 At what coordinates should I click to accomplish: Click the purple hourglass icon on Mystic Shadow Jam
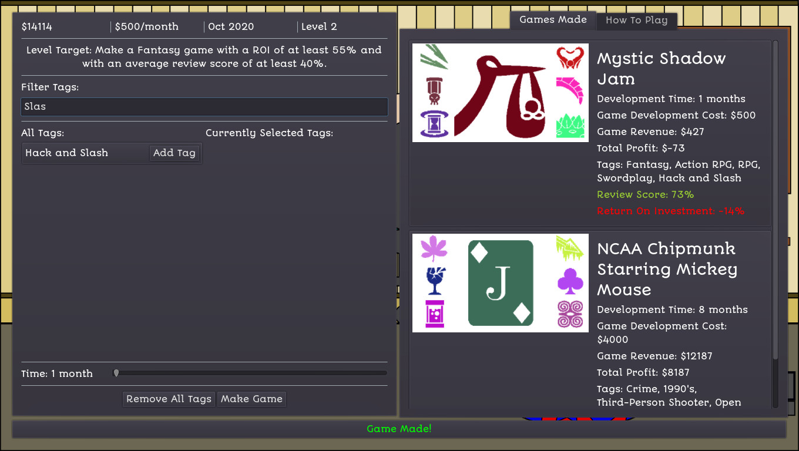[x=434, y=124]
